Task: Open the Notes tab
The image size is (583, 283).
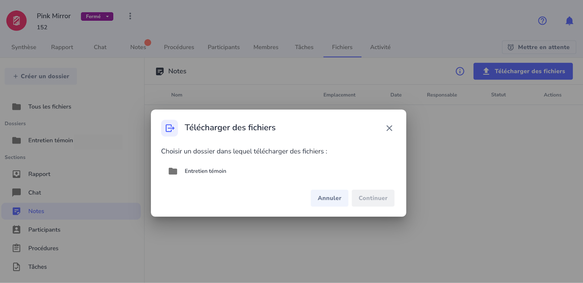Action: (x=138, y=47)
